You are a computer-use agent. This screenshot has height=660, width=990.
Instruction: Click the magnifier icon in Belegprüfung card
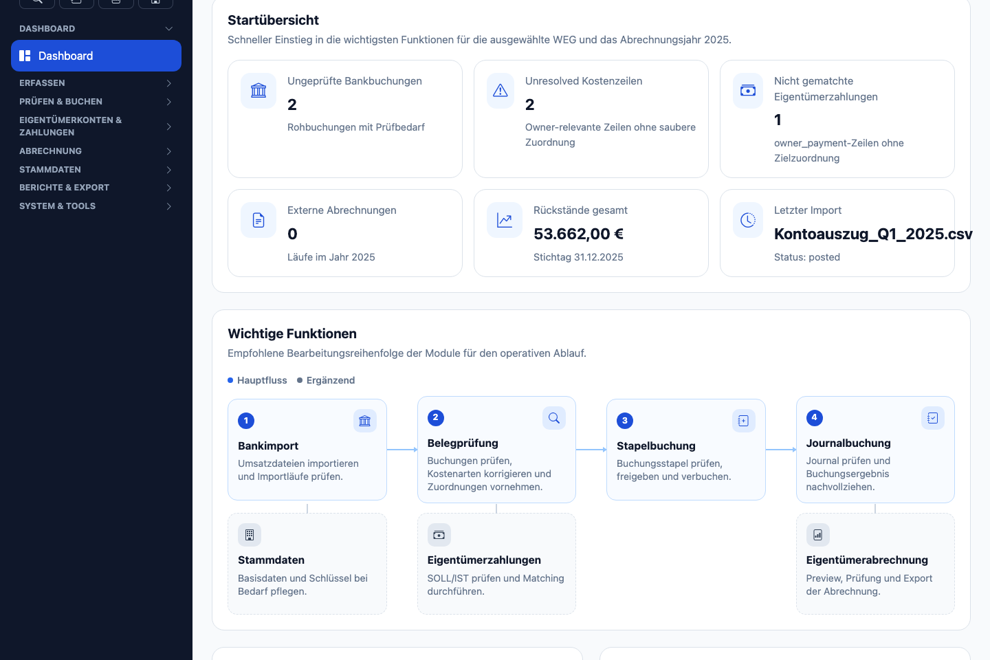click(x=554, y=418)
